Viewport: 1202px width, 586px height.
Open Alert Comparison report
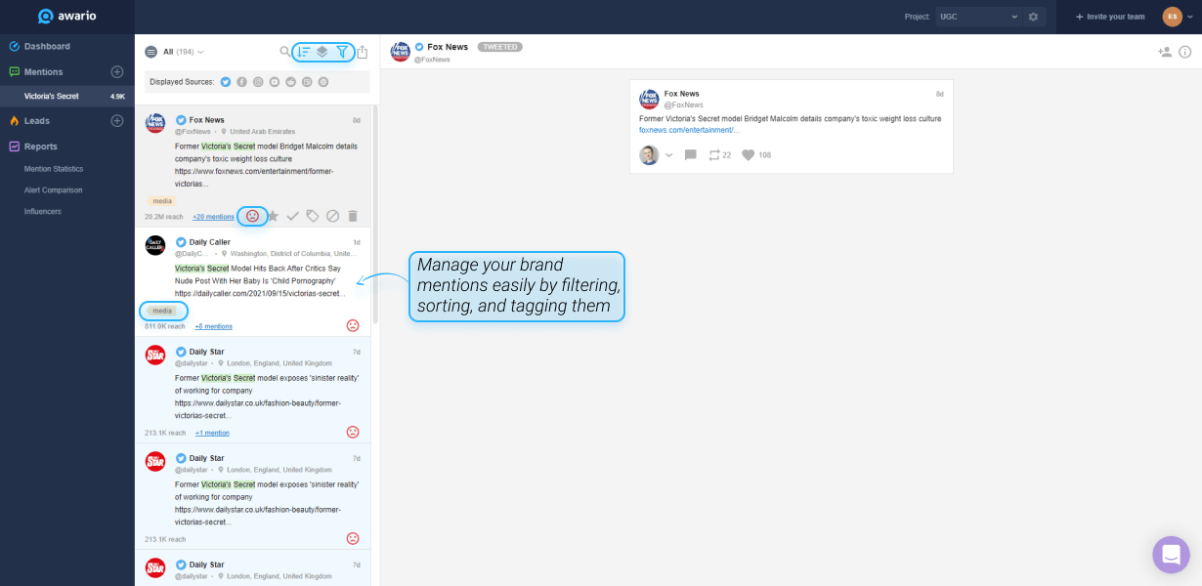point(53,189)
